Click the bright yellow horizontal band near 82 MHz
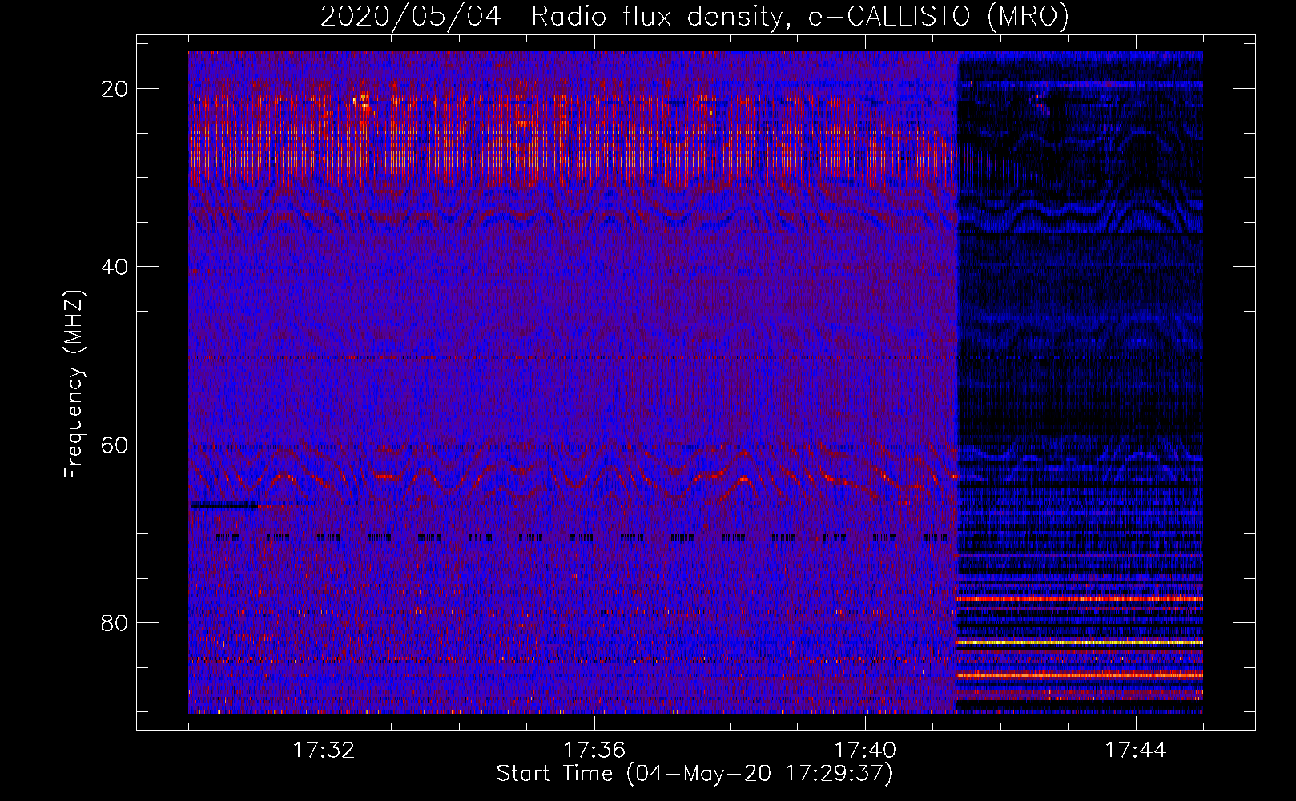1296x801 pixels. point(1080,642)
